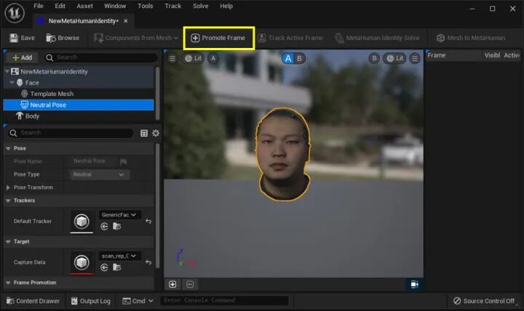Switch to B view in center toggle
This screenshot has width=524, height=311.
tap(299, 58)
